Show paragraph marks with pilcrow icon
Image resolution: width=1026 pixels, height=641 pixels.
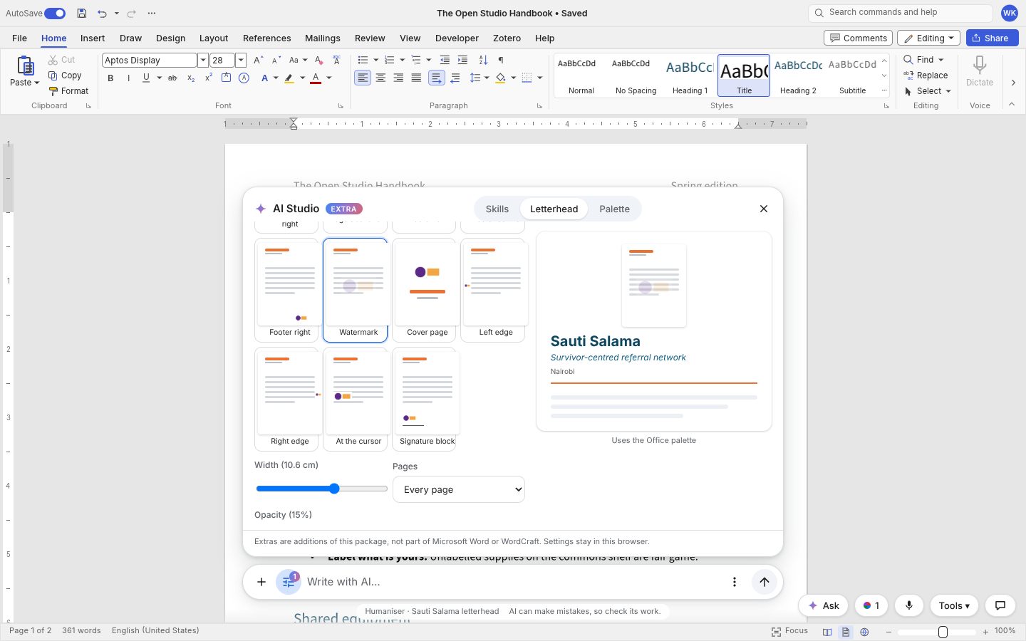point(501,60)
